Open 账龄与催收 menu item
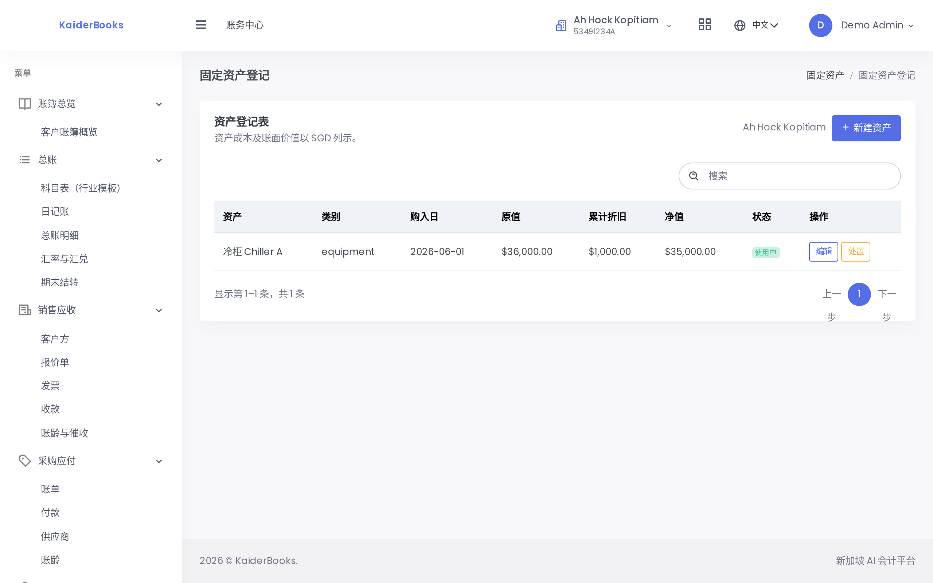 65,433
